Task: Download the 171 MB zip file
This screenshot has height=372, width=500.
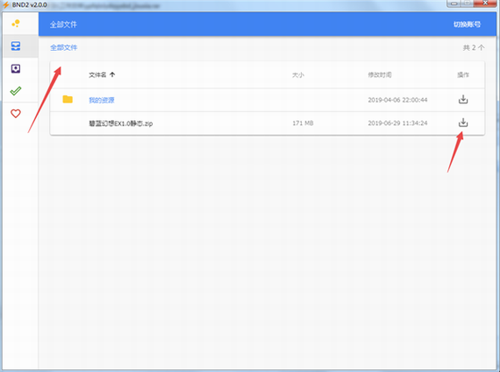Action: 463,123
